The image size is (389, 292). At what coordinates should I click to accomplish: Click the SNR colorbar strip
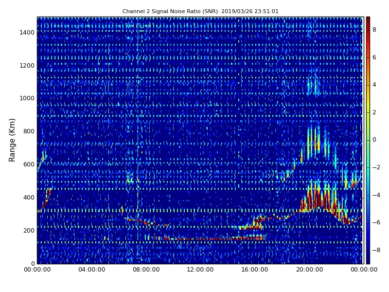point(368,140)
